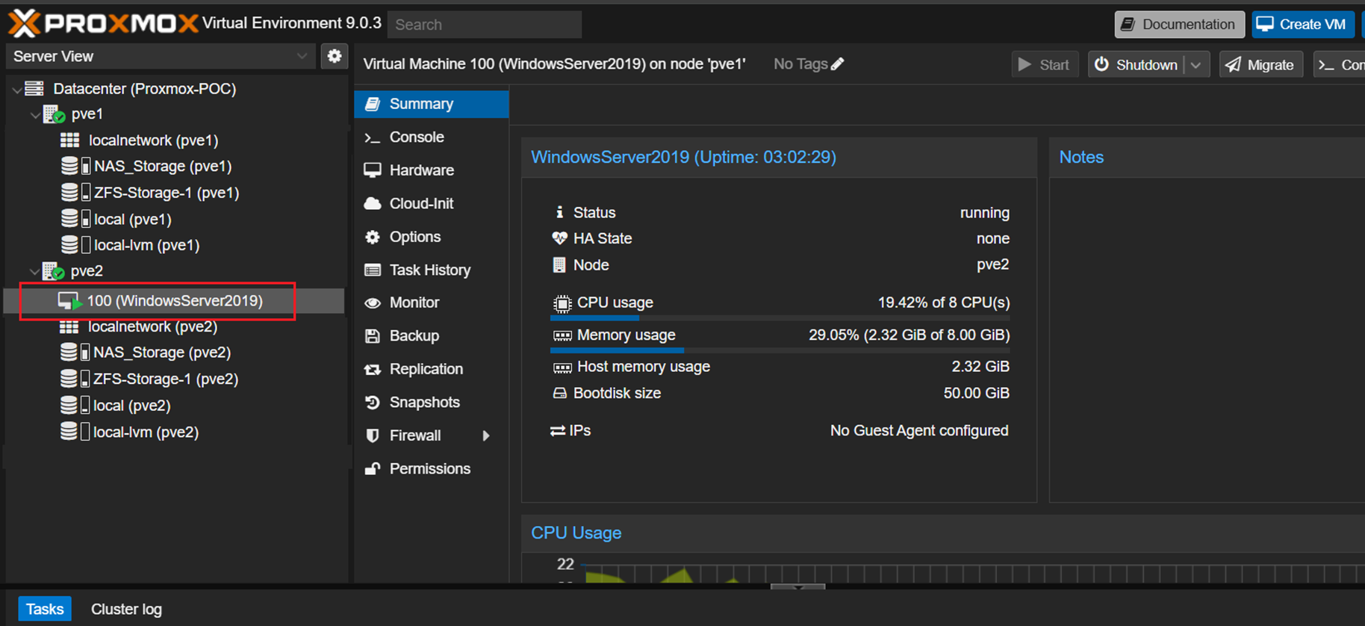1365x626 pixels.
Task: Select the ZFS-Storage-1 (pve2) disk icon
Action: coord(75,379)
